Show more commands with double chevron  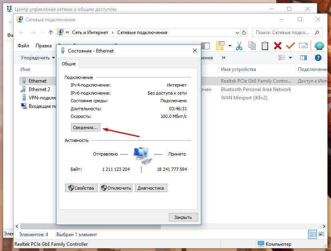pos(224,57)
